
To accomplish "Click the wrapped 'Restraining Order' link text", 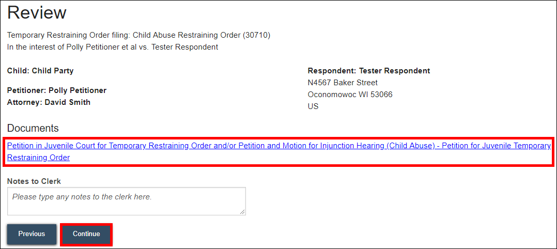I will click(x=38, y=158).
